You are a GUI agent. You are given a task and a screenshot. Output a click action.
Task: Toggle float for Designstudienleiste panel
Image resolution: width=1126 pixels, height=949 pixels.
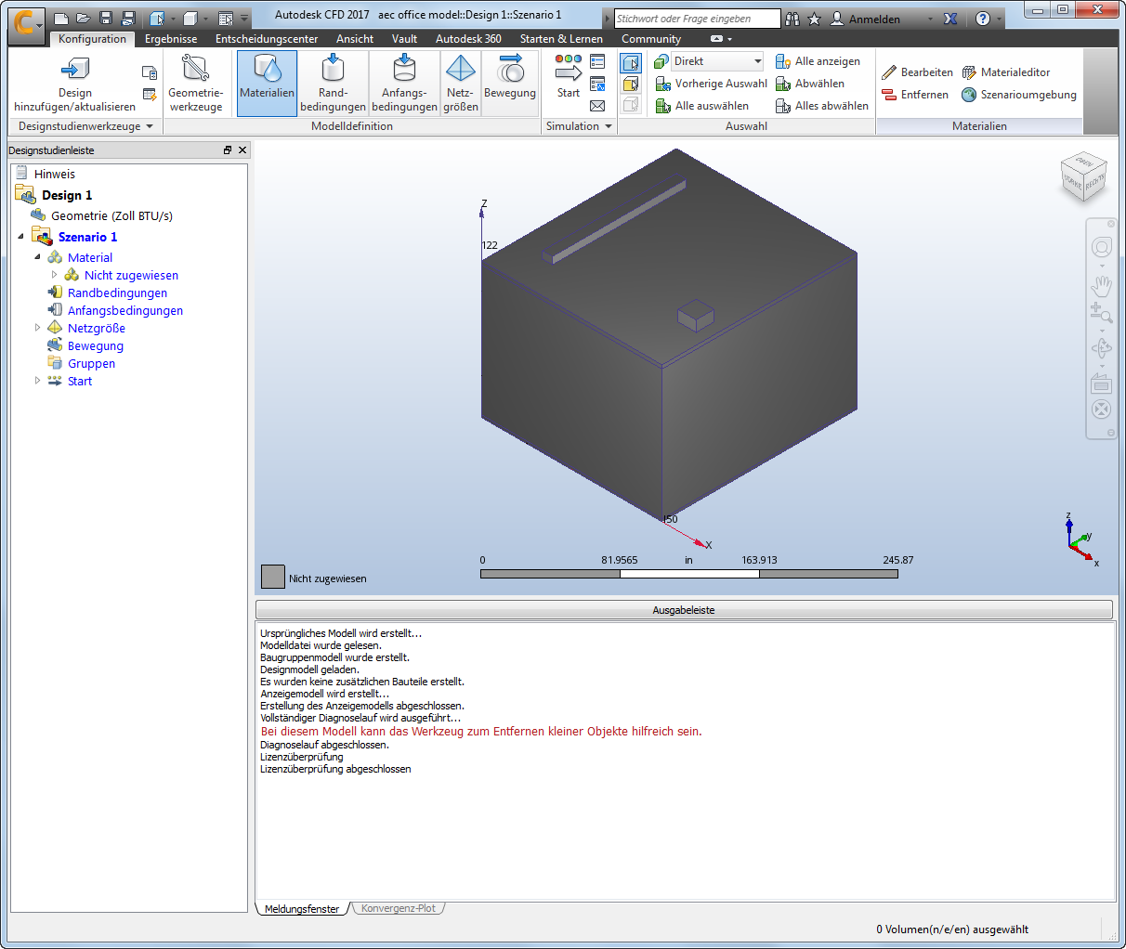[228, 150]
